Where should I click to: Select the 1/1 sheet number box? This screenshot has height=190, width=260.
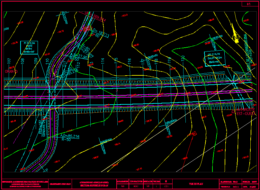248,4
